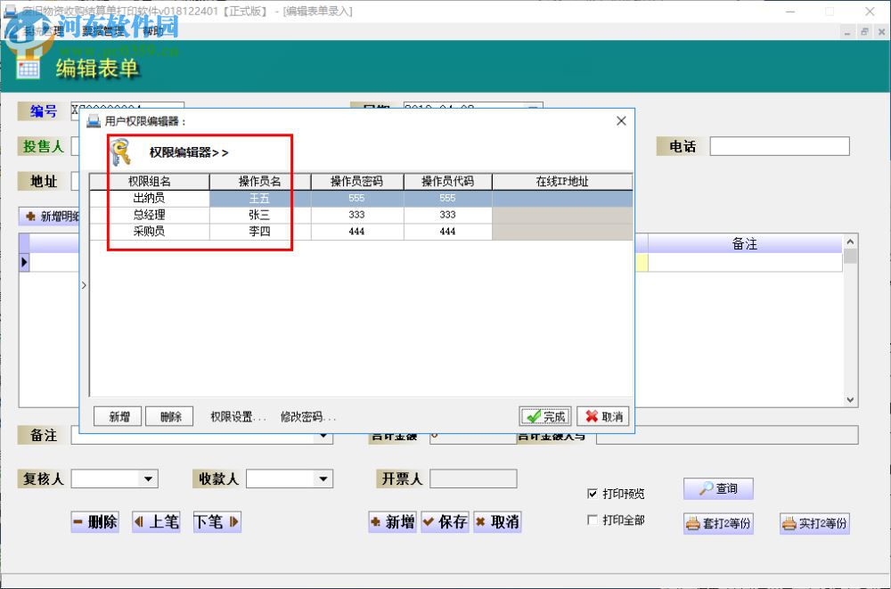Click 权限设置... in the dialog
This screenshot has height=589, width=891.
[x=238, y=416]
